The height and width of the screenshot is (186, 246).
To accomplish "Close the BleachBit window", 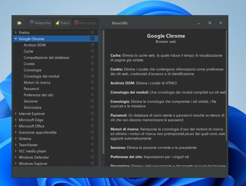I will (x=221, y=23).
